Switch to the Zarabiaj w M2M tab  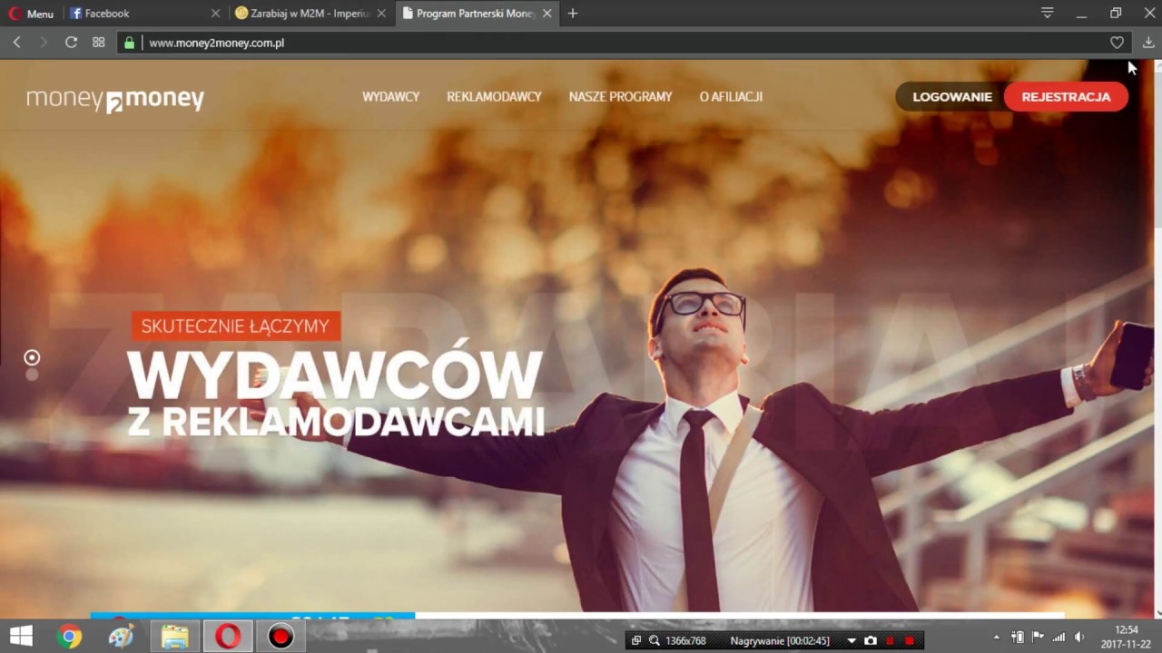tap(310, 14)
